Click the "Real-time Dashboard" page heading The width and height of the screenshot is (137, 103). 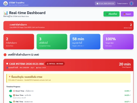click(x=27, y=13)
